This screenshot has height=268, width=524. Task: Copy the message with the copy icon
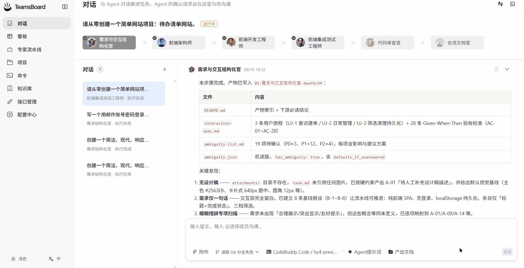(x=496, y=69)
